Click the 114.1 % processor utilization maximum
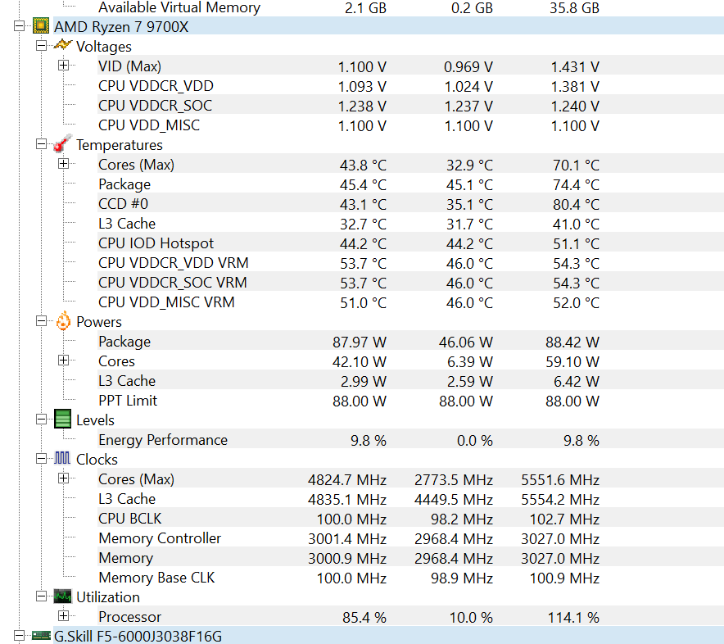This screenshot has height=644, width=724. pyautogui.click(x=573, y=618)
